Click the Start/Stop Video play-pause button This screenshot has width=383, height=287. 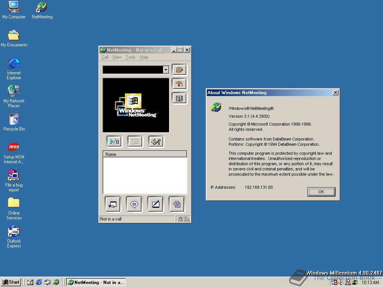(x=114, y=142)
